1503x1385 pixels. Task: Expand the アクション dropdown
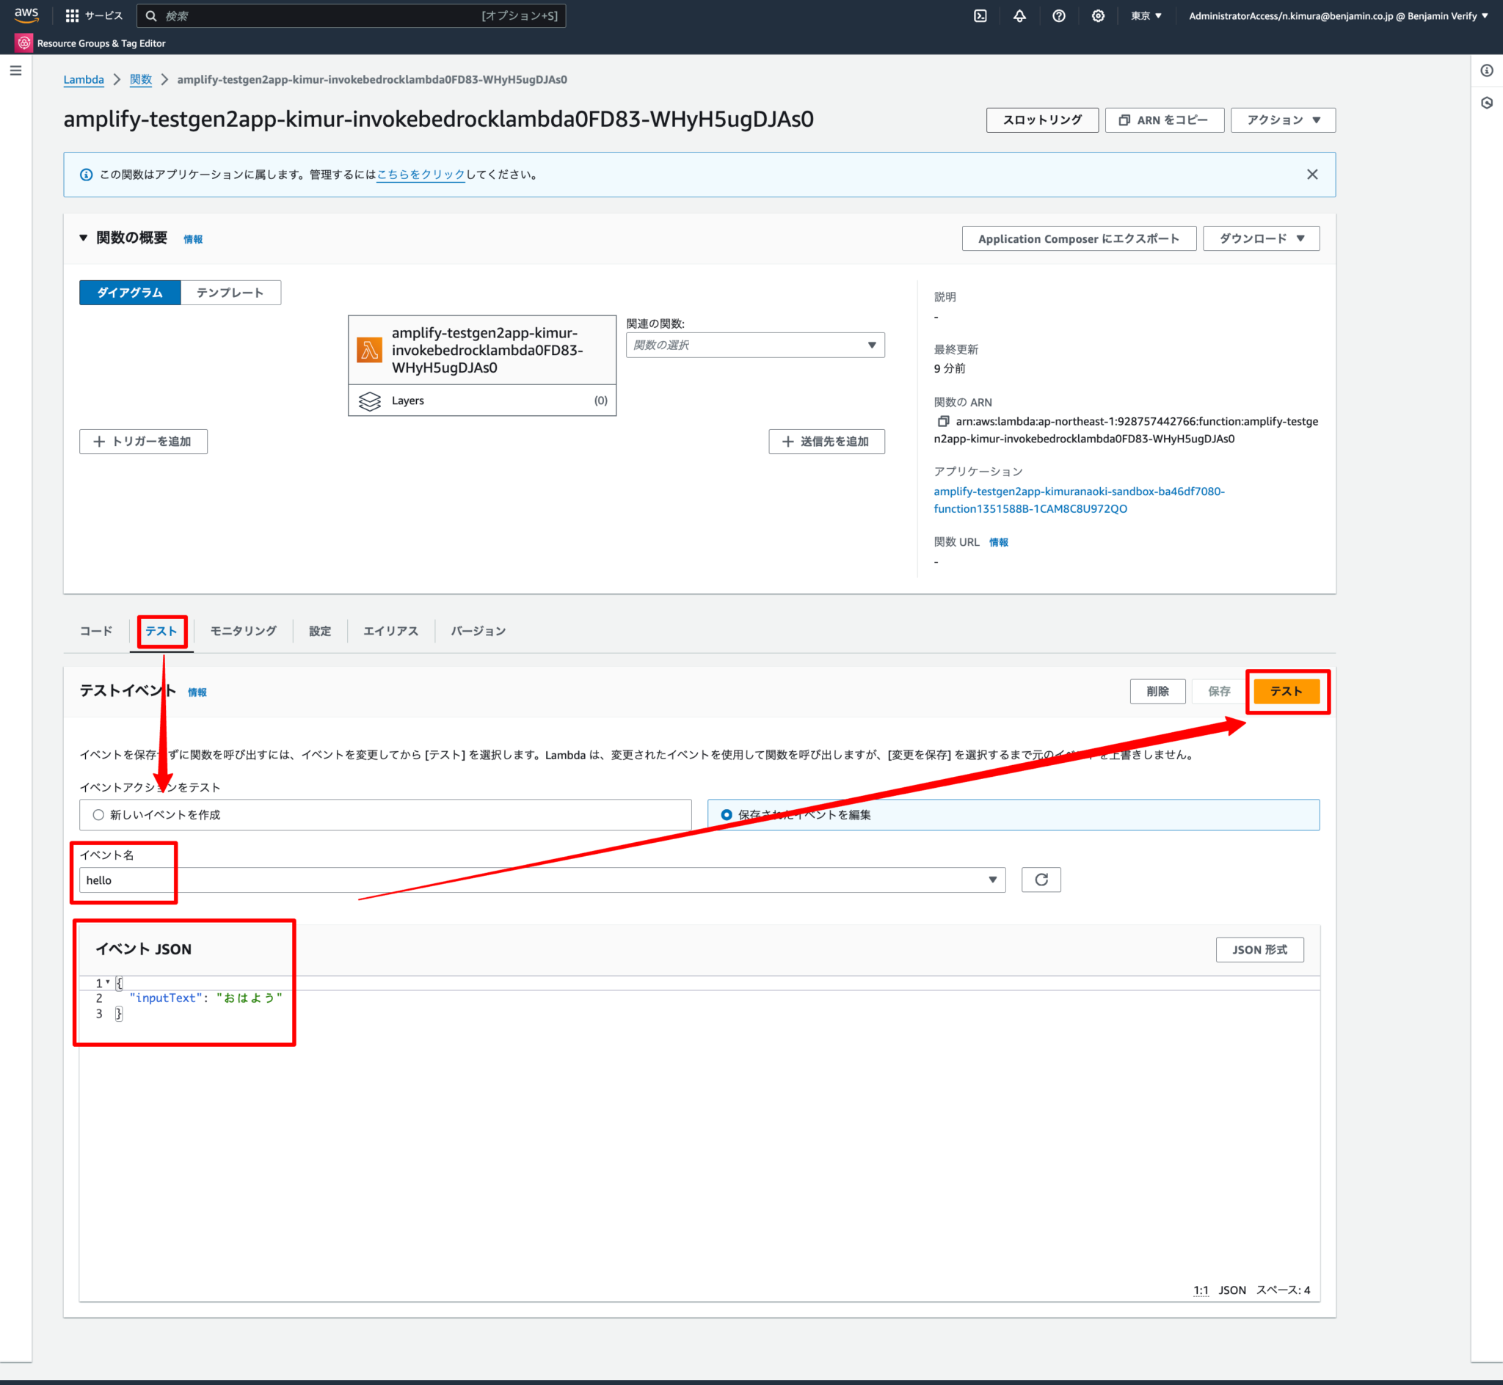1283,119
